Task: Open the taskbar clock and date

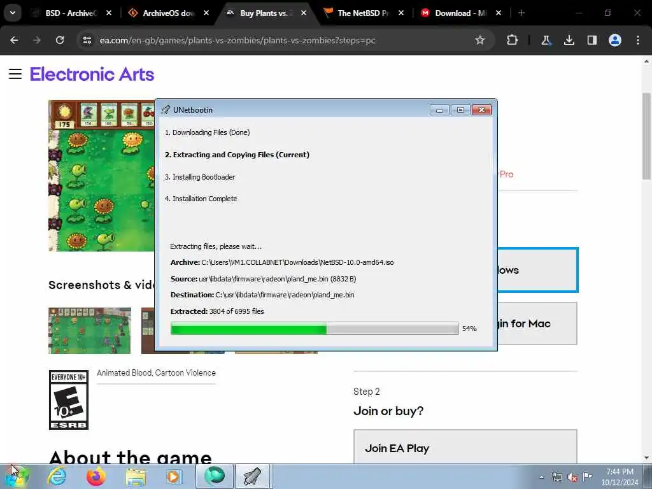Action: pos(620,477)
